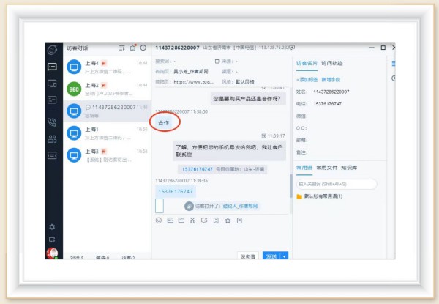This screenshot has height=304, width=439.
Task: Click the 发送 send button
Action: click(271, 256)
